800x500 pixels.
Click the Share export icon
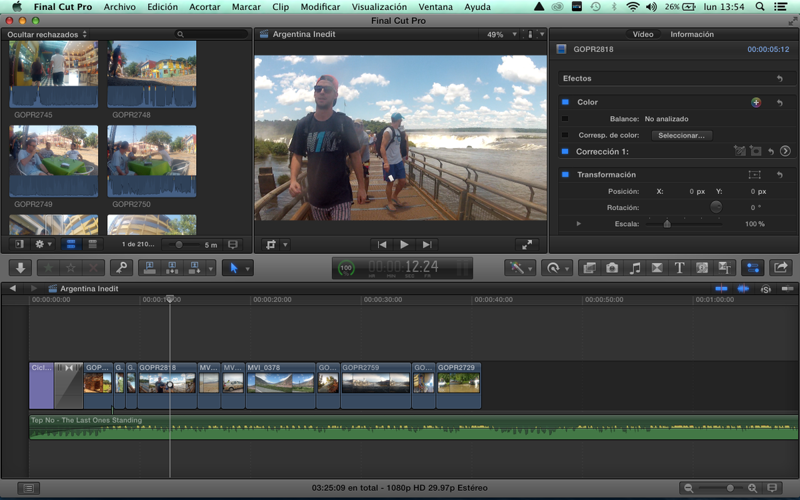pos(779,268)
